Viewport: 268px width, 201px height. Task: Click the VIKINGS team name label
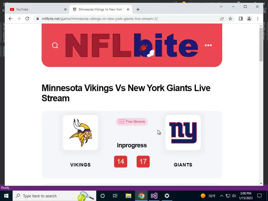click(x=80, y=165)
